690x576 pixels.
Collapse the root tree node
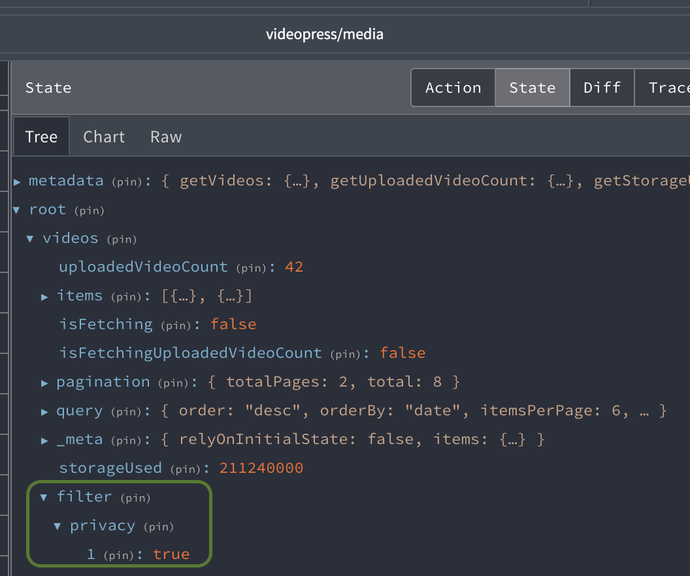[16, 210]
